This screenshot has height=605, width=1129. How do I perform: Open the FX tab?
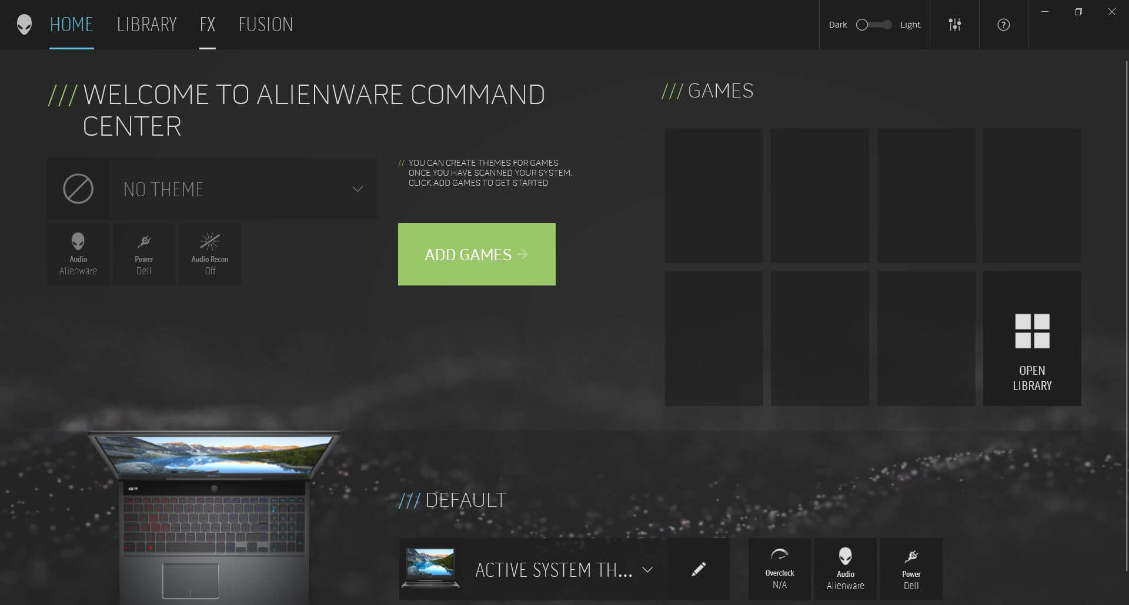[x=208, y=25]
